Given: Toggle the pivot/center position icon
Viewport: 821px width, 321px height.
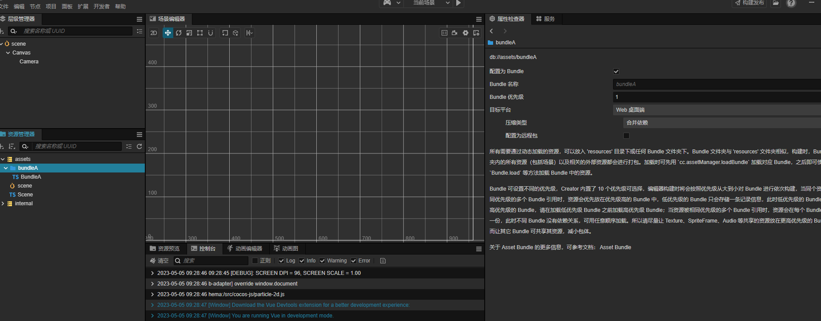Looking at the screenshot, I should coord(225,33).
